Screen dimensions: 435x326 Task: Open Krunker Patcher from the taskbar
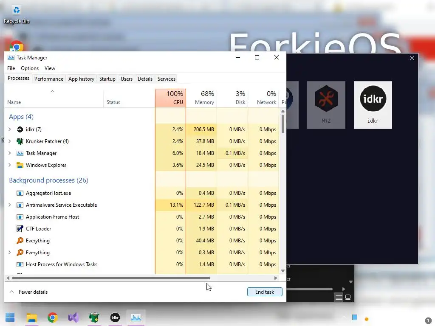pos(94,318)
